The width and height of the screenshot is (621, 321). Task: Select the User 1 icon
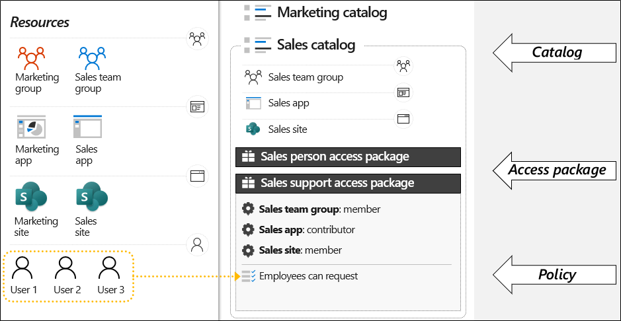click(23, 269)
